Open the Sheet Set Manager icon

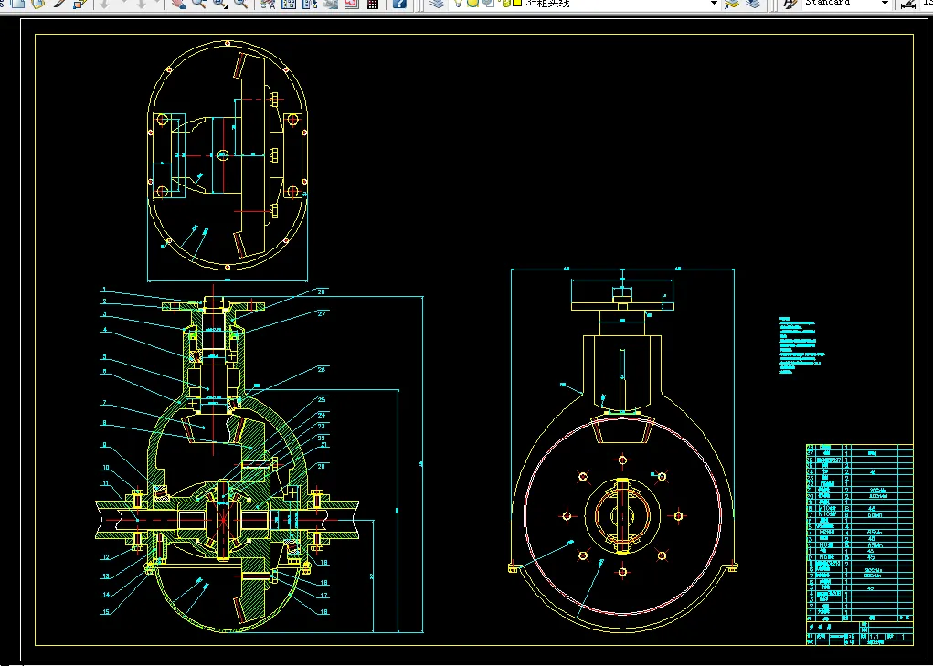330,3
